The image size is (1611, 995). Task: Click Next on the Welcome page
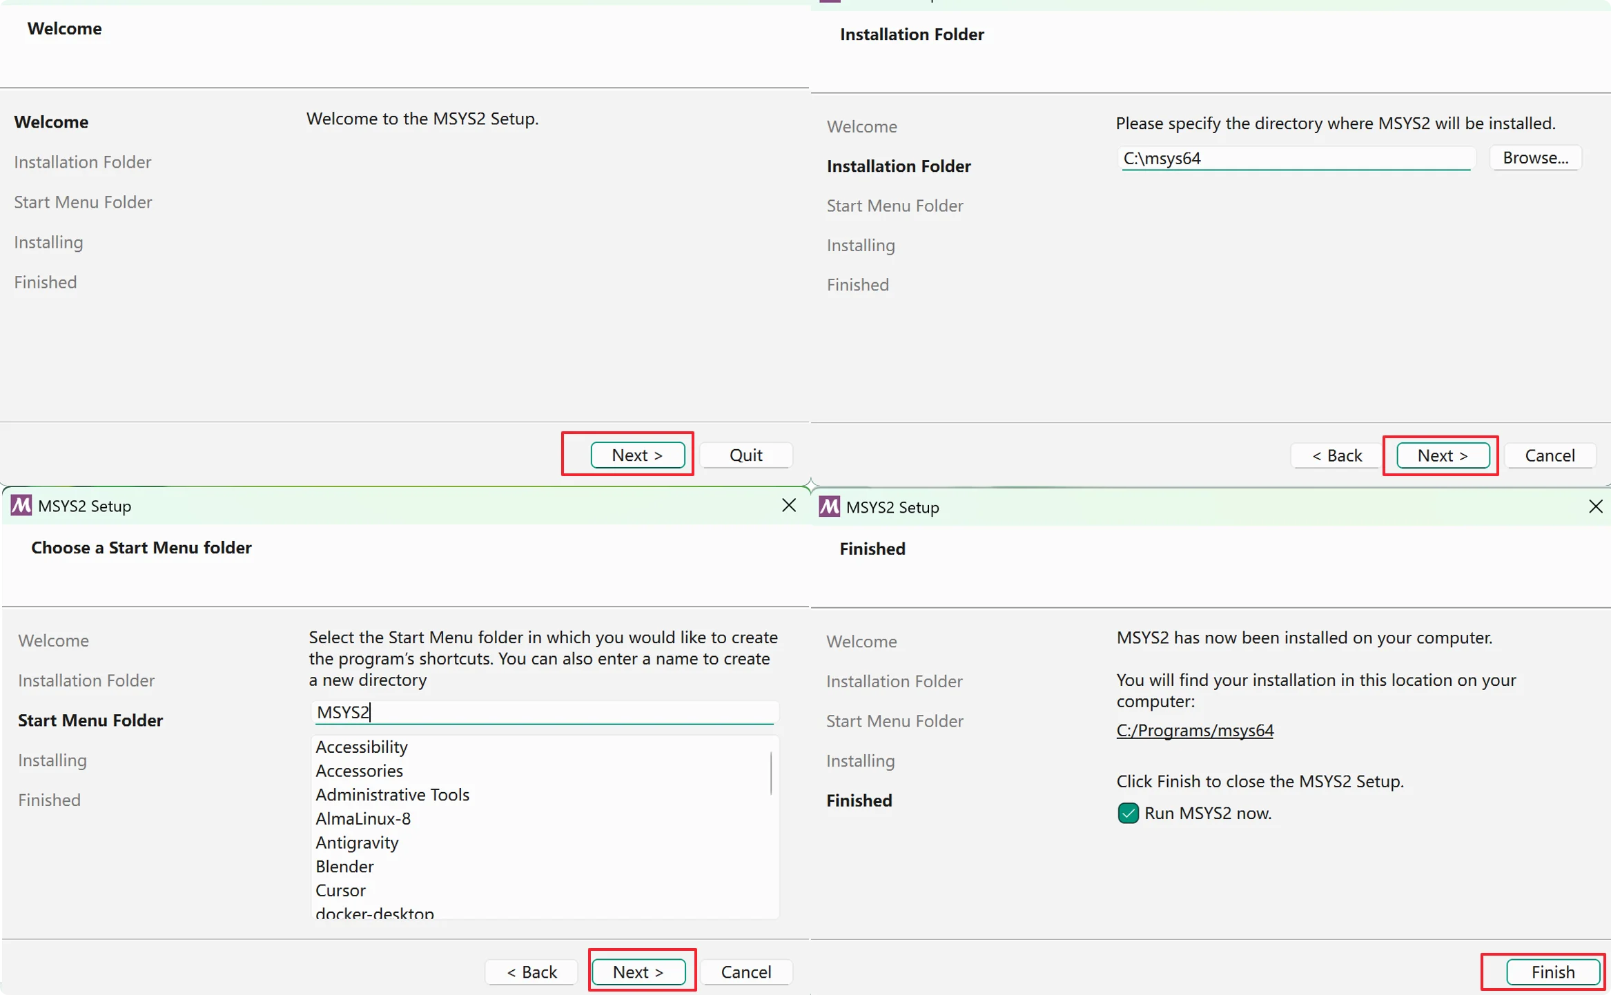point(637,455)
